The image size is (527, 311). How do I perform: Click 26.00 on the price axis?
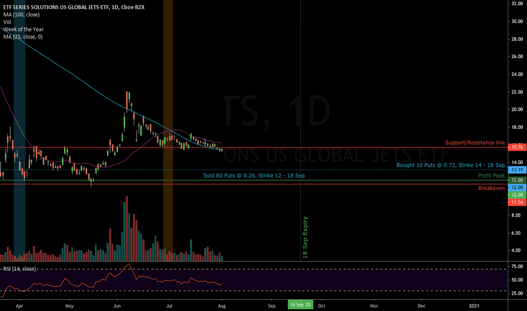pos(517,57)
